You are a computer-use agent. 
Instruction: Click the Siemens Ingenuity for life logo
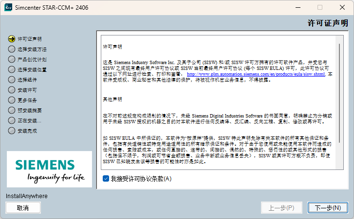tap(50, 169)
